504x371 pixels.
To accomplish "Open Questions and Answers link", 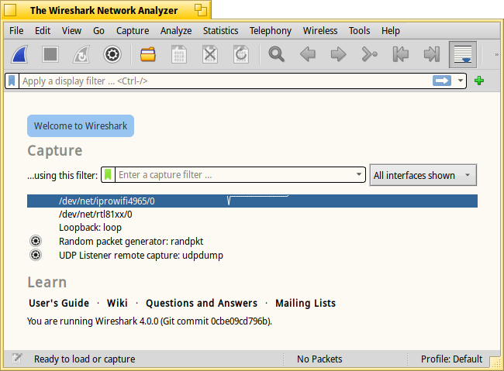I will 202,303.
